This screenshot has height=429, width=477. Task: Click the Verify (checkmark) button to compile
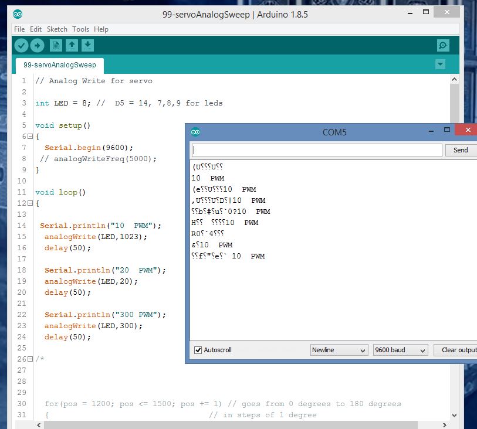point(21,45)
